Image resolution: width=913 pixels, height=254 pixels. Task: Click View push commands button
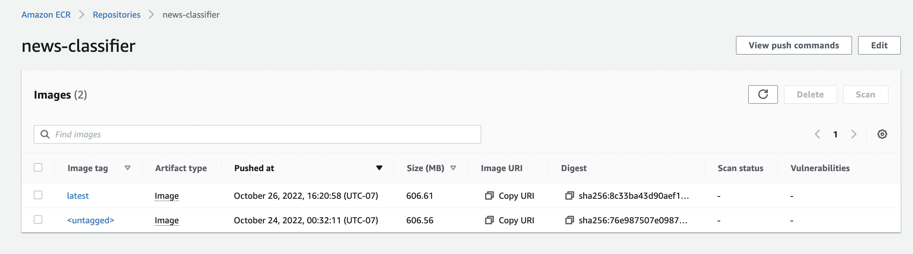click(x=793, y=45)
